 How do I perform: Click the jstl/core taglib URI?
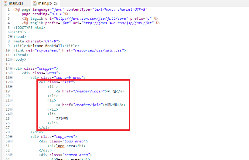pyautogui.click(x=91, y=18)
